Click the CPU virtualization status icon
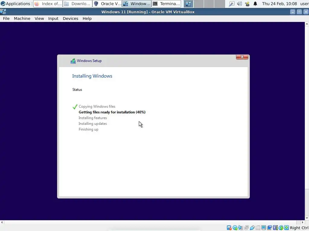Viewport: 309px width, 231px height. pyautogui.click(x=275, y=228)
